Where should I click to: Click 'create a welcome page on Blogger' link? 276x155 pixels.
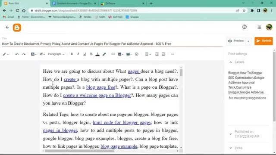coord(97,96)
